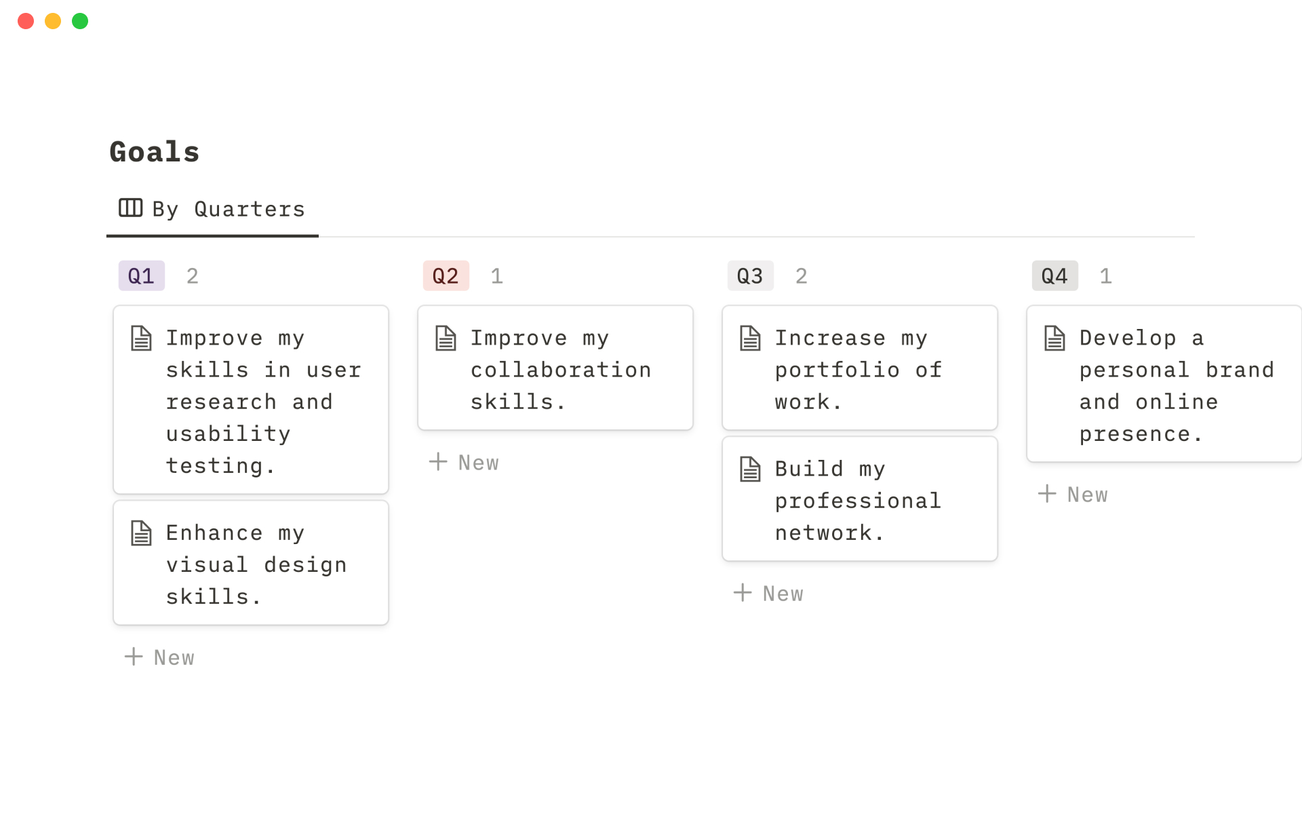Add a New item in Q3 column
This screenshot has height=814, width=1302.
click(769, 593)
